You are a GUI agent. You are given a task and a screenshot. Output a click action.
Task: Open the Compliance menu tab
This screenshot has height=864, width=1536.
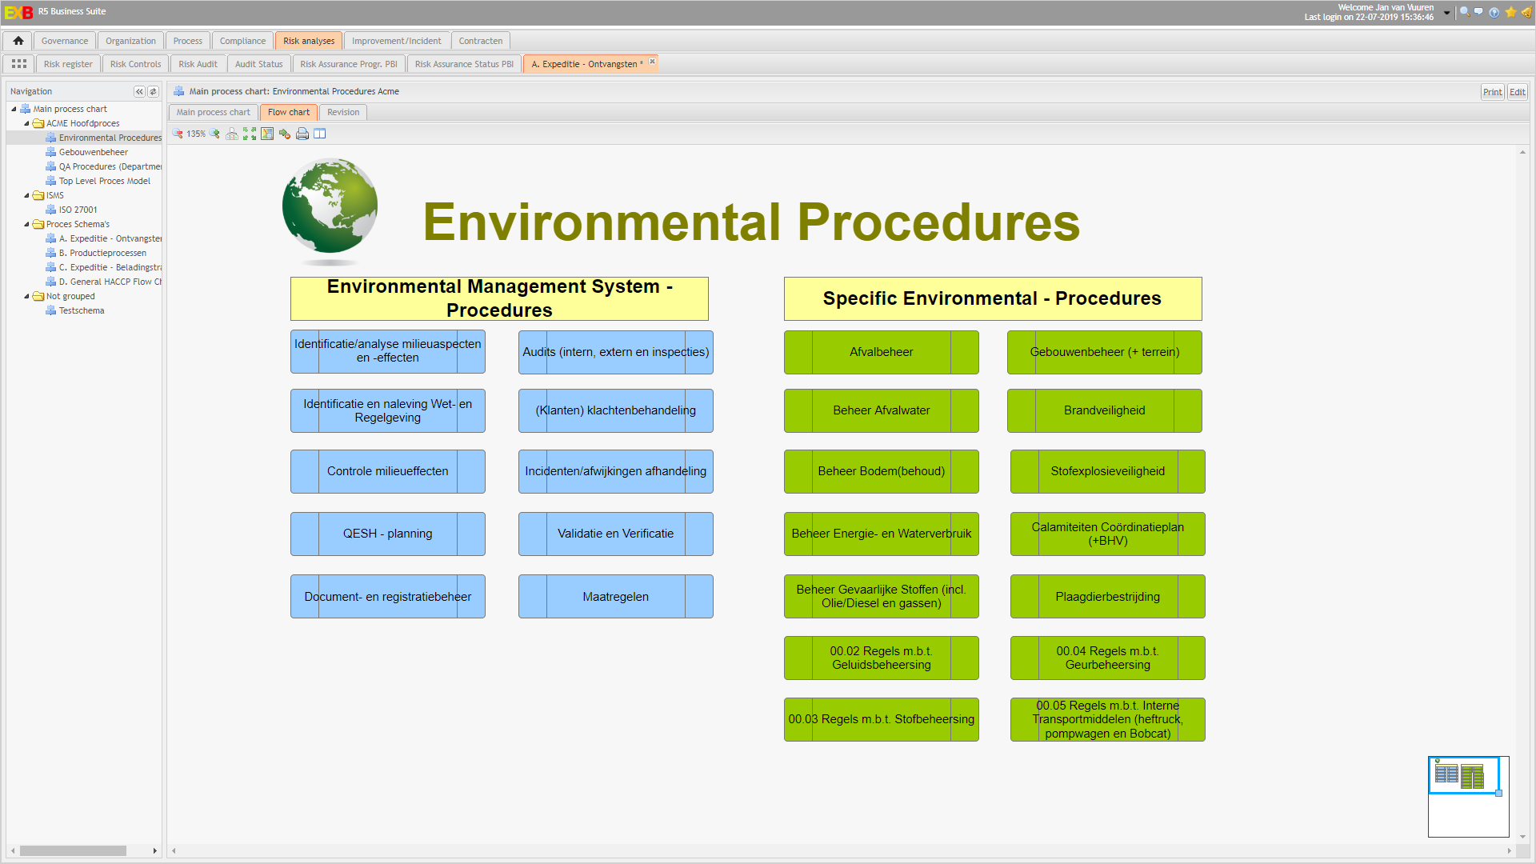[x=242, y=41]
